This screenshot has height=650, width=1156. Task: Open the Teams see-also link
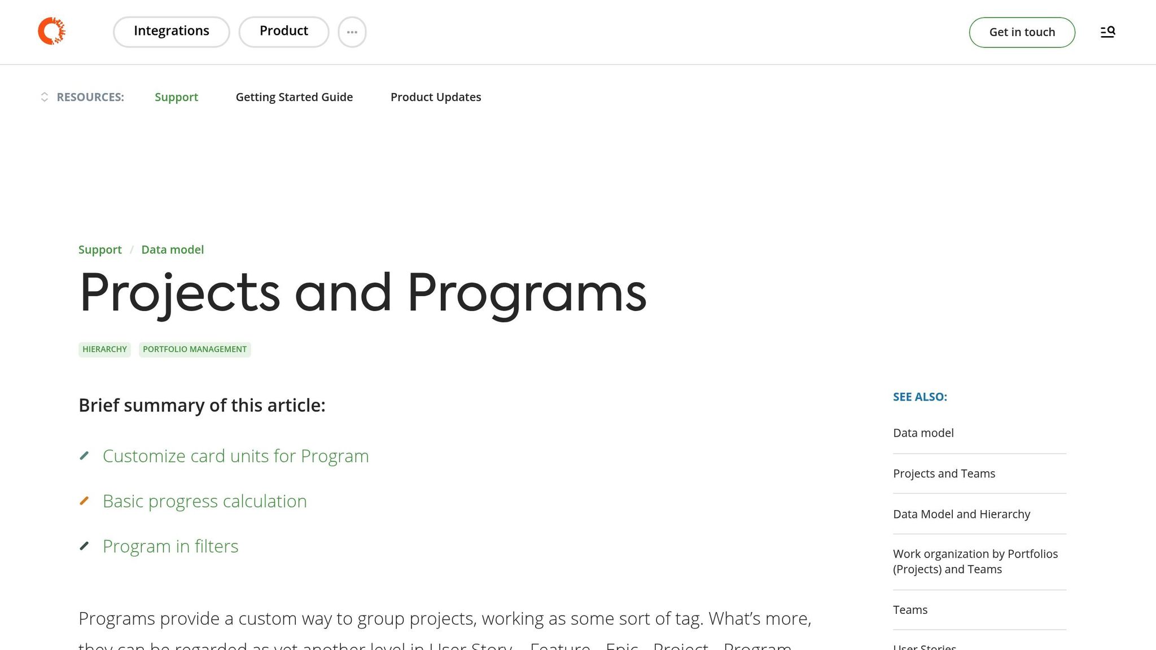click(910, 610)
